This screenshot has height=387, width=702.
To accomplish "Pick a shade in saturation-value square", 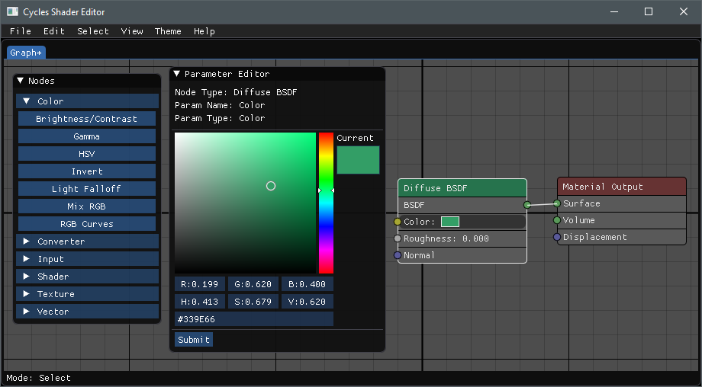I will click(246, 203).
